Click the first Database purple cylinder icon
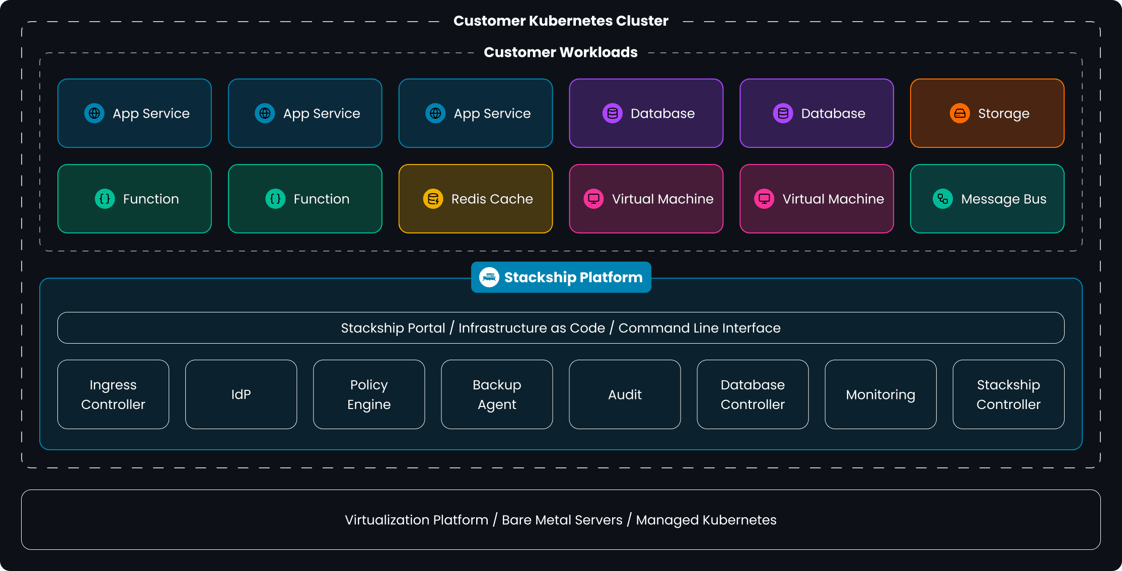This screenshot has width=1122, height=571. [612, 113]
